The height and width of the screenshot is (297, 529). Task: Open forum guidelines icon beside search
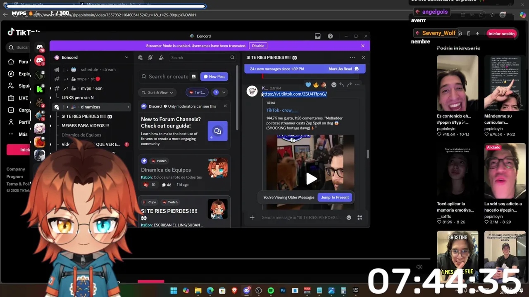pos(193,76)
